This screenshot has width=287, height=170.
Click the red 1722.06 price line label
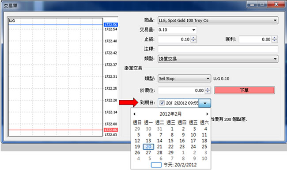click(x=111, y=130)
